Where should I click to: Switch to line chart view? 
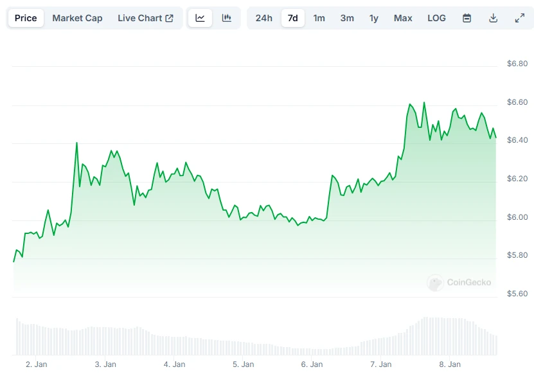click(x=200, y=18)
